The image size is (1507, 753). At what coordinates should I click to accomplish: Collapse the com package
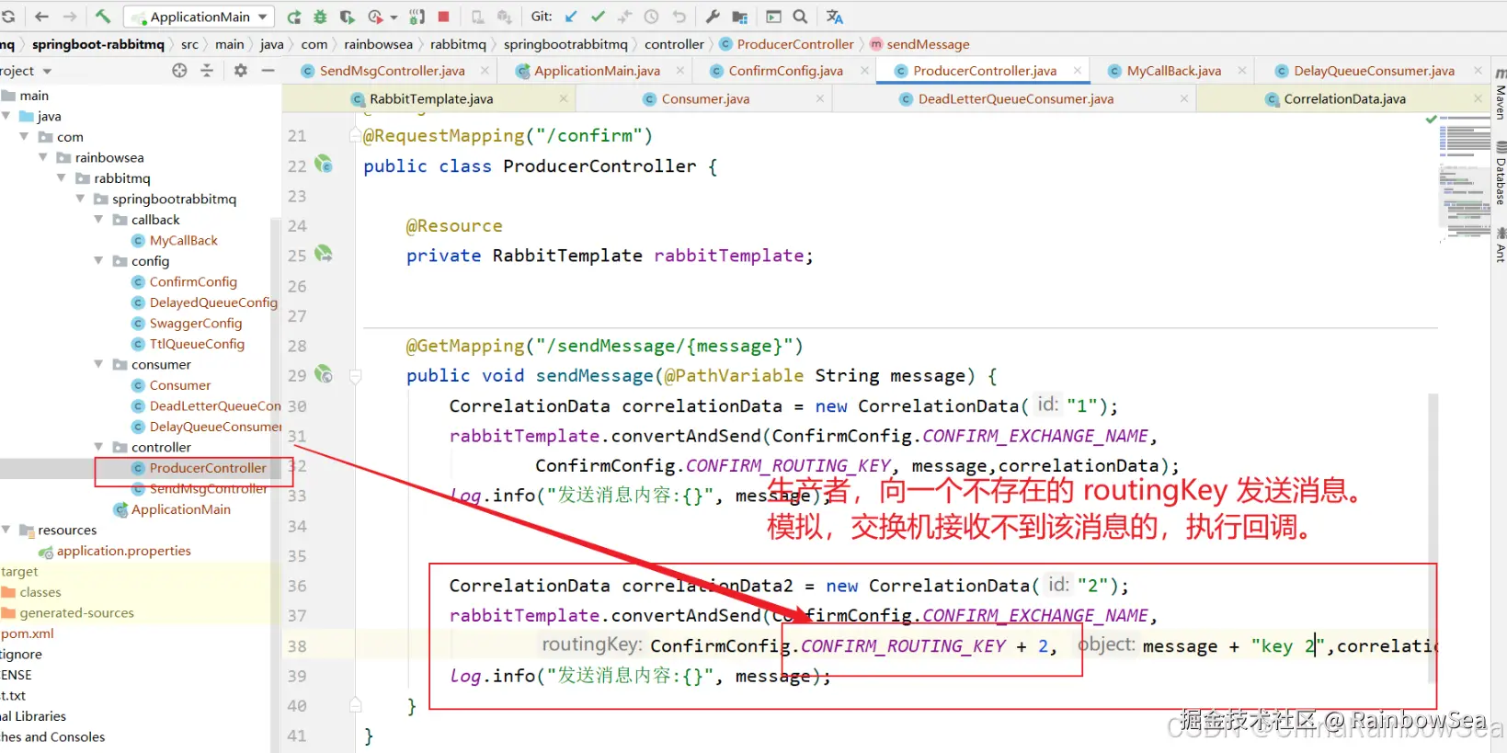[24, 136]
